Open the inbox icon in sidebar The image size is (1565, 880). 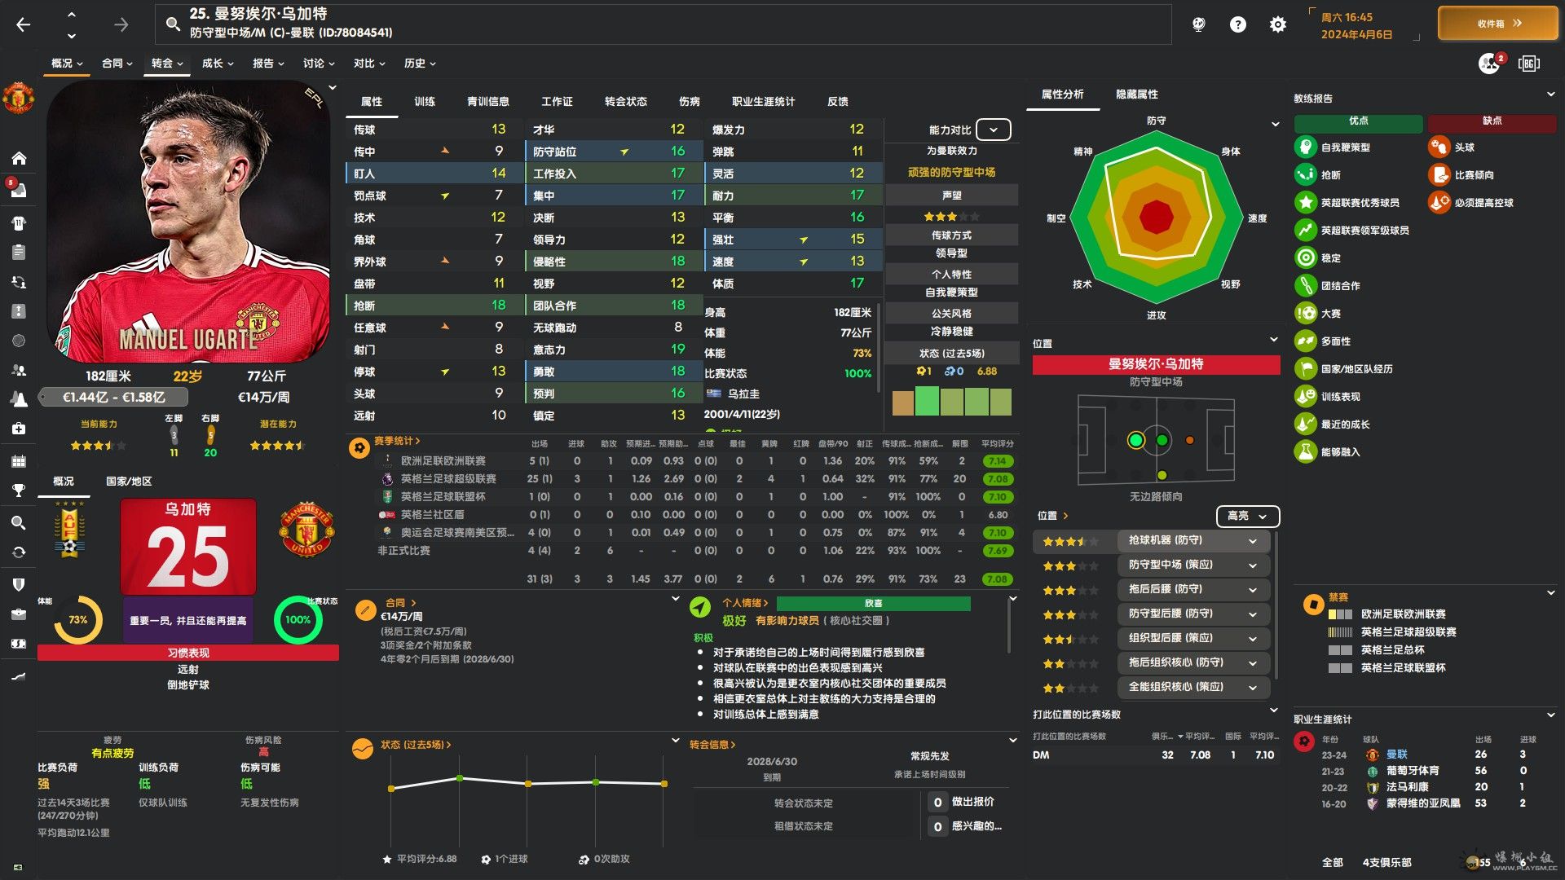(x=19, y=190)
